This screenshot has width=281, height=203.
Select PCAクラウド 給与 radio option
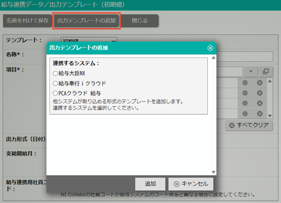55,93
